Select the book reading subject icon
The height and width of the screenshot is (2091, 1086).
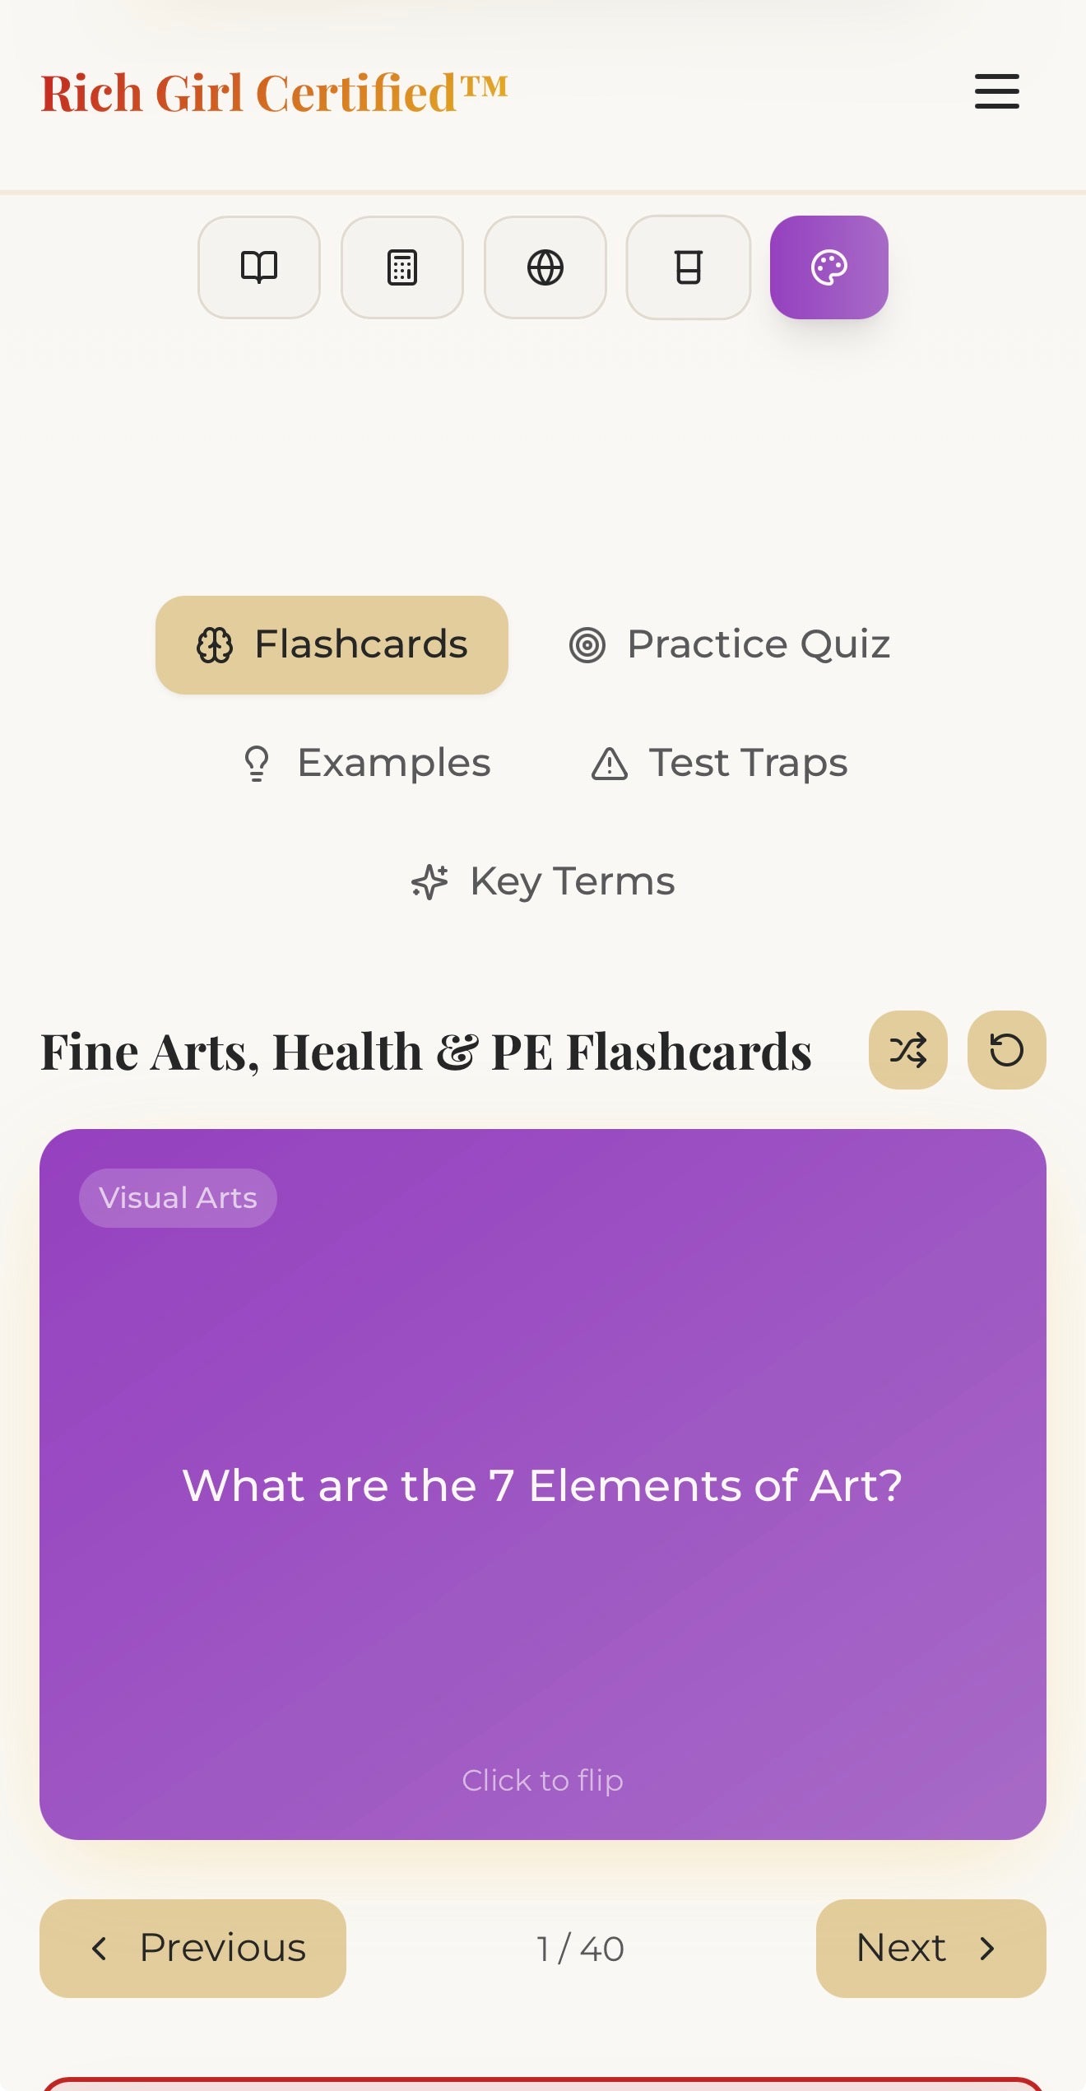click(x=259, y=267)
